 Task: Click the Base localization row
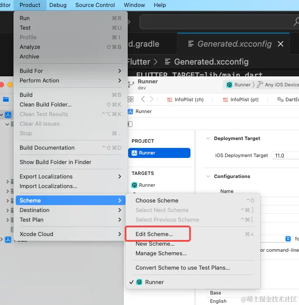point(215,293)
